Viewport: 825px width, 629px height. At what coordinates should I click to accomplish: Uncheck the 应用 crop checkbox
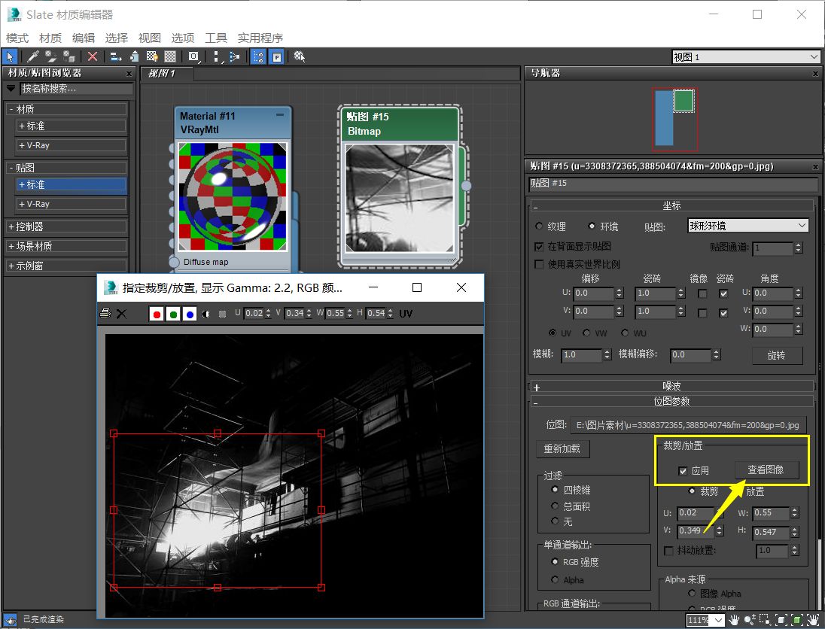[x=683, y=471]
